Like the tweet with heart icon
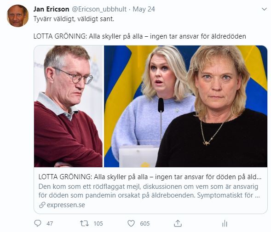 click(x=131, y=223)
